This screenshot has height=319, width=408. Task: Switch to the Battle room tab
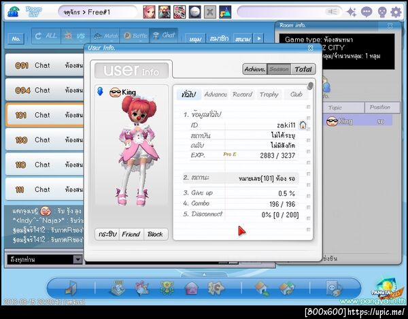pyautogui.click(x=135, y=35)
